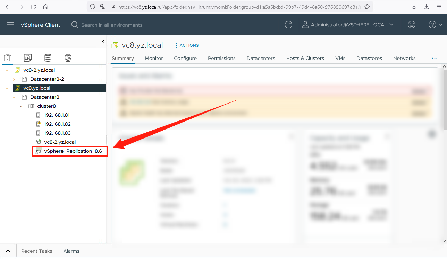
Task: Open the Recent Tasks panel
Action: pos(36,251)
